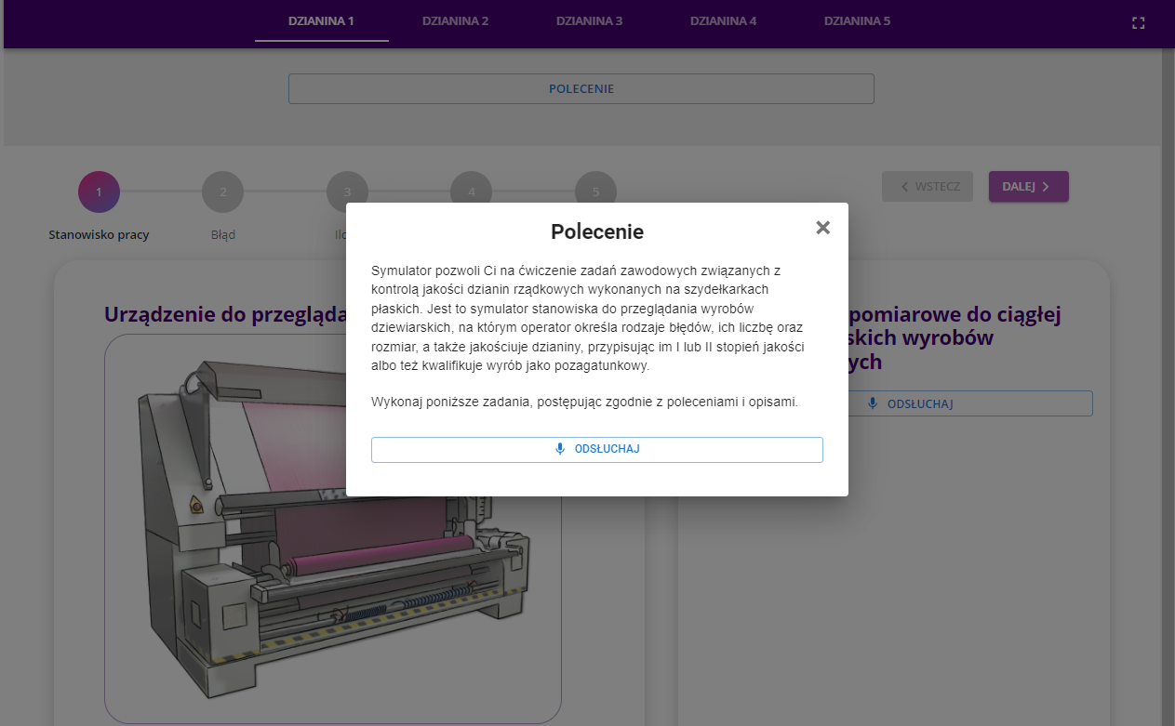The image size is (1175, 726).
Task: Jump to step 2 circle
Action: point(222,192)
